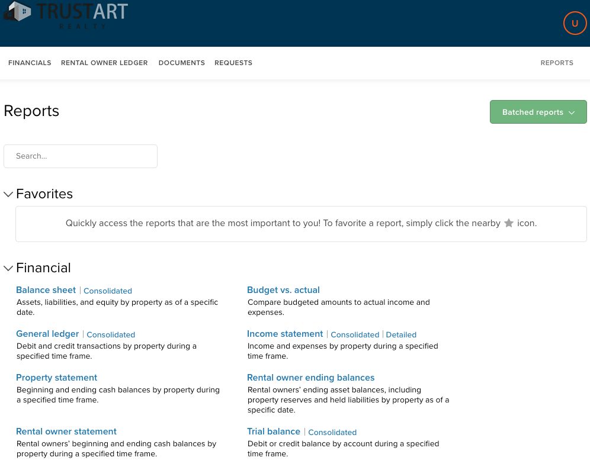Open Consolidated Balance sheet report

(x=108, y=291)
